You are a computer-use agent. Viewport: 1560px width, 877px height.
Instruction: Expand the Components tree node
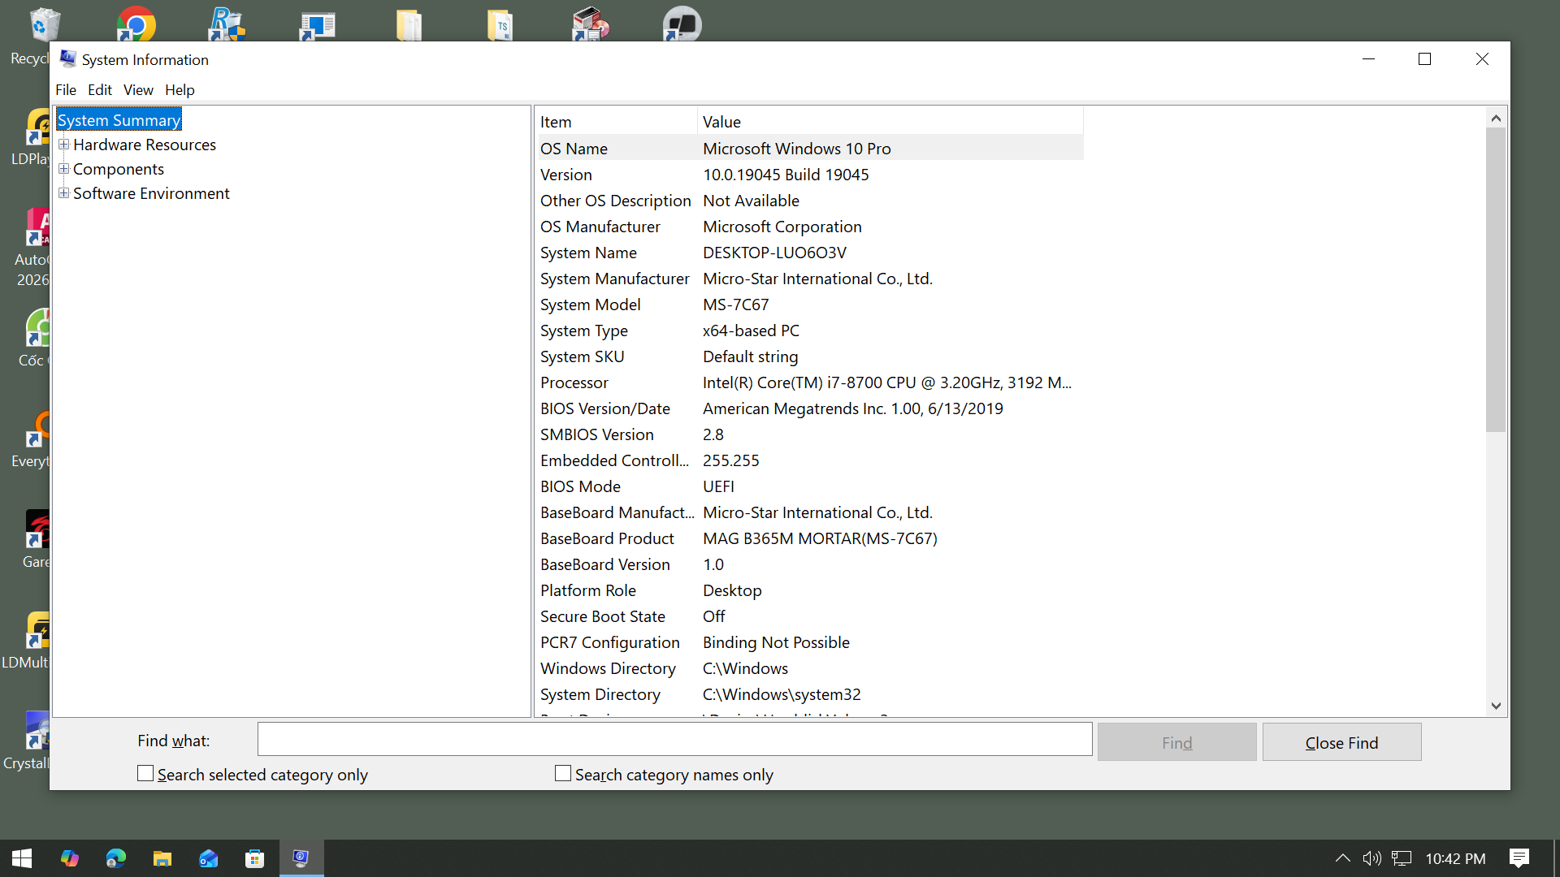pyautogui.click(x=63, y=169)
